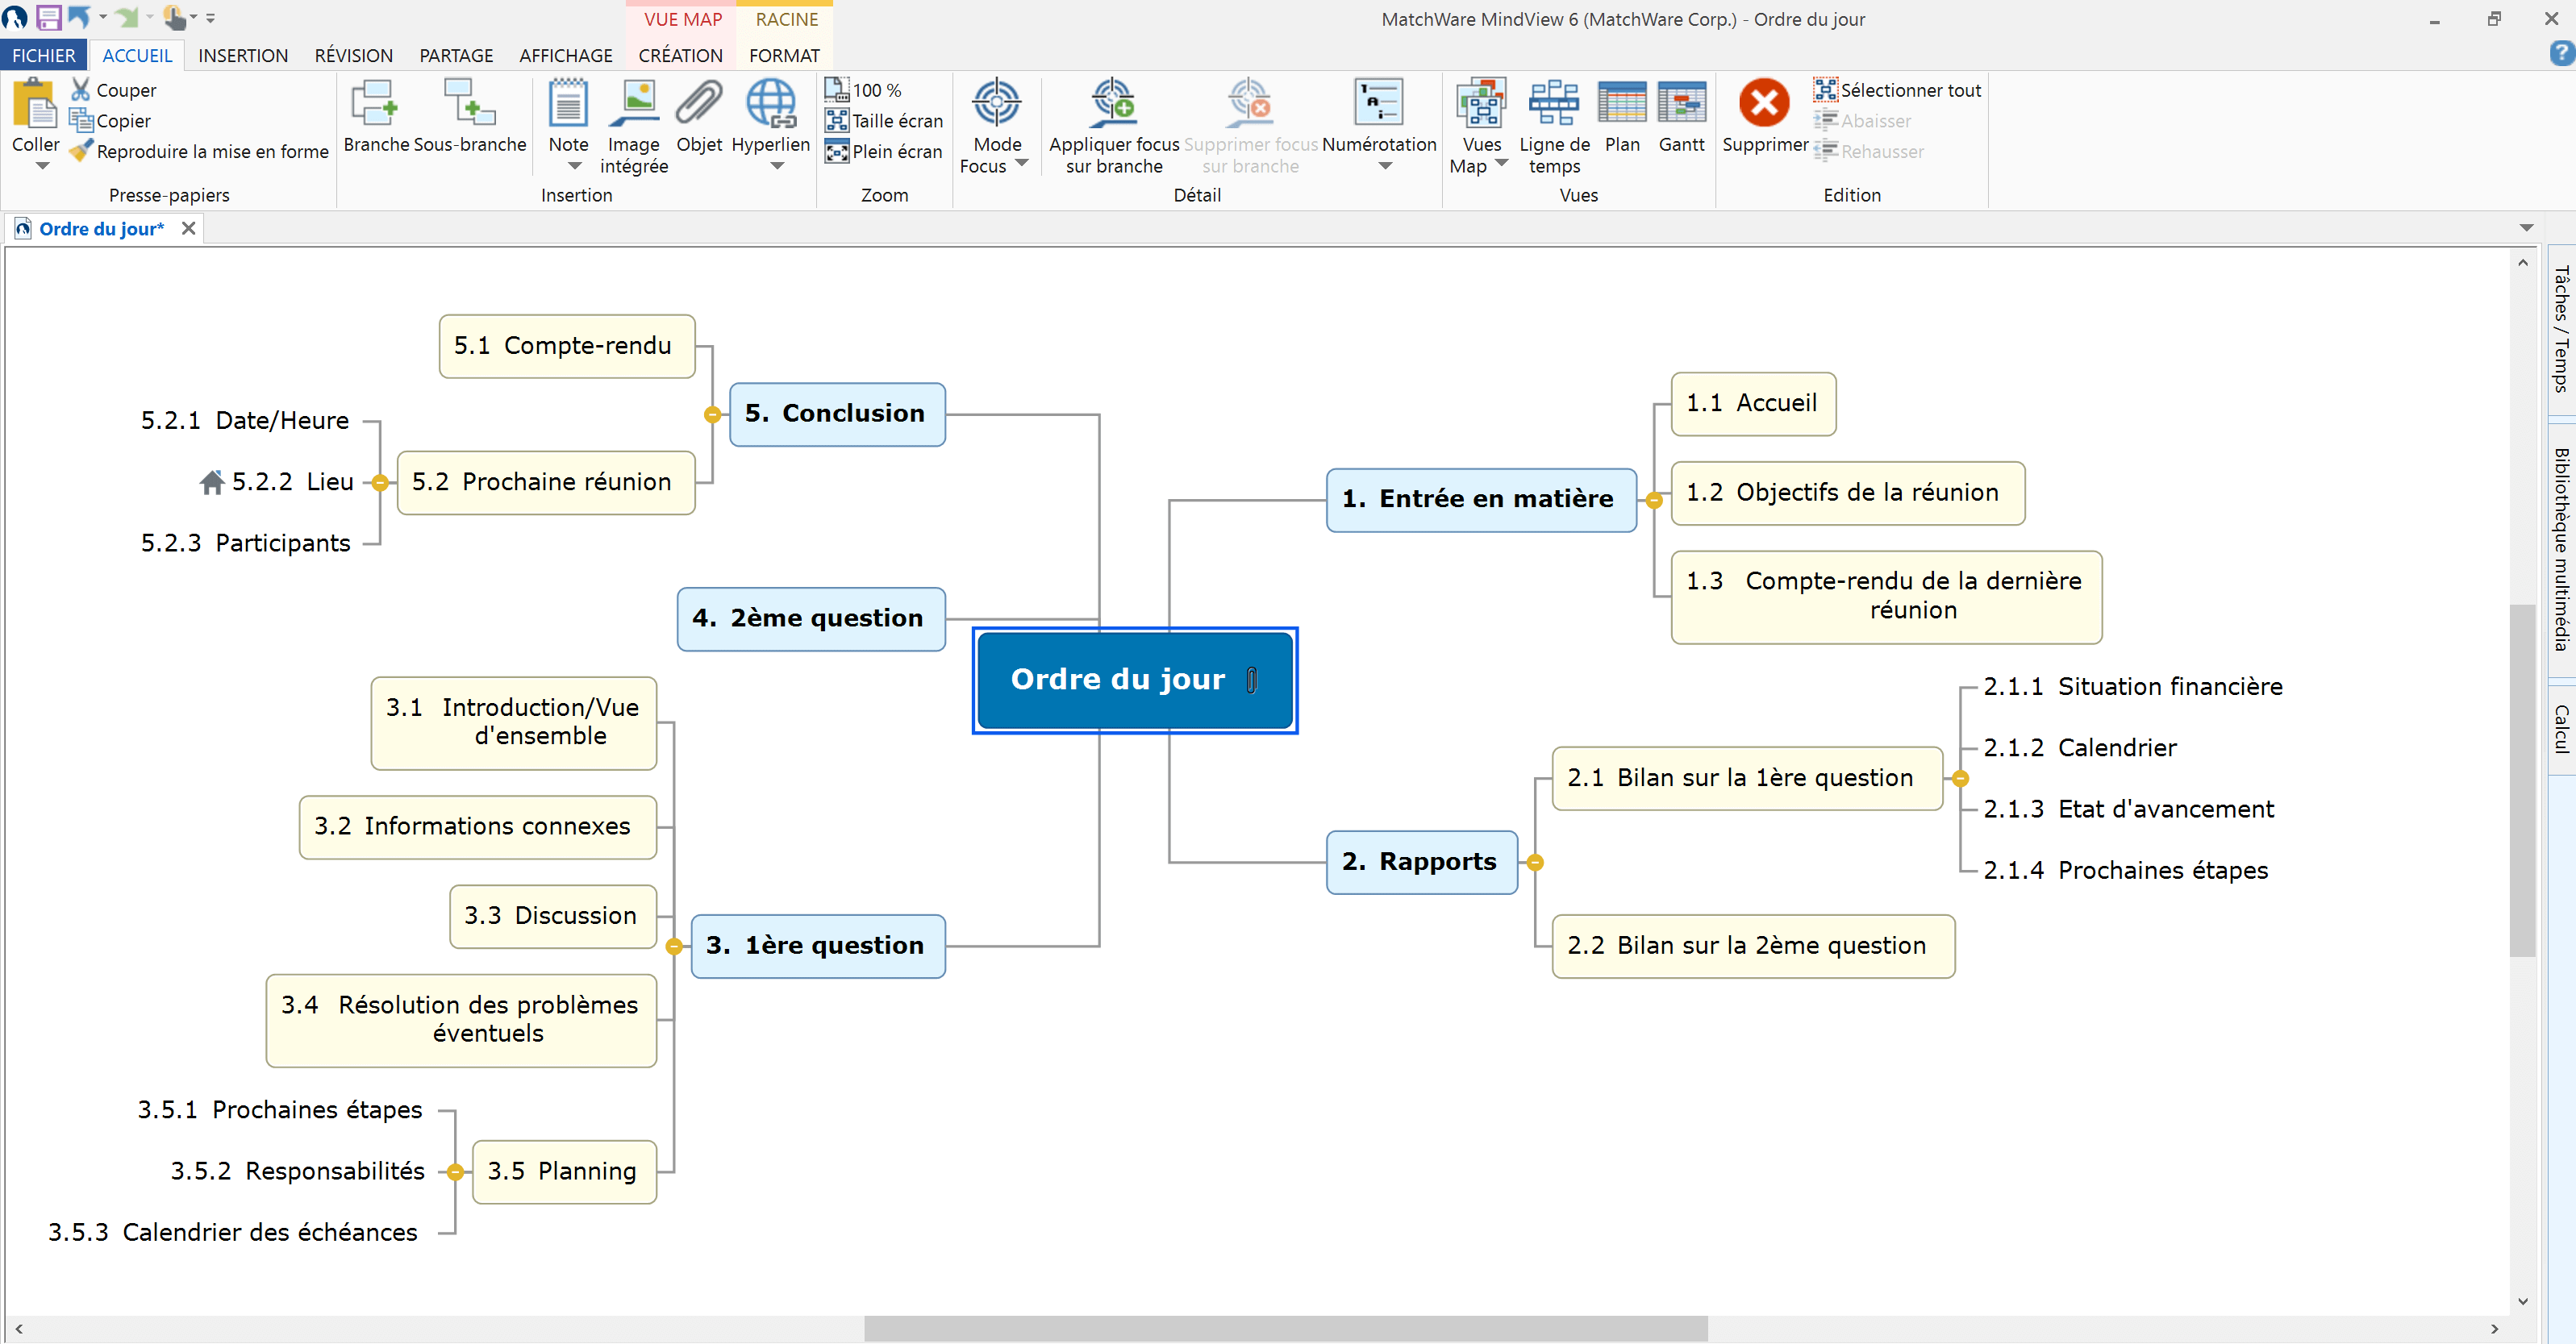
Task: Select the 3.3 Discussion branch
Action: tap(553, 917)
